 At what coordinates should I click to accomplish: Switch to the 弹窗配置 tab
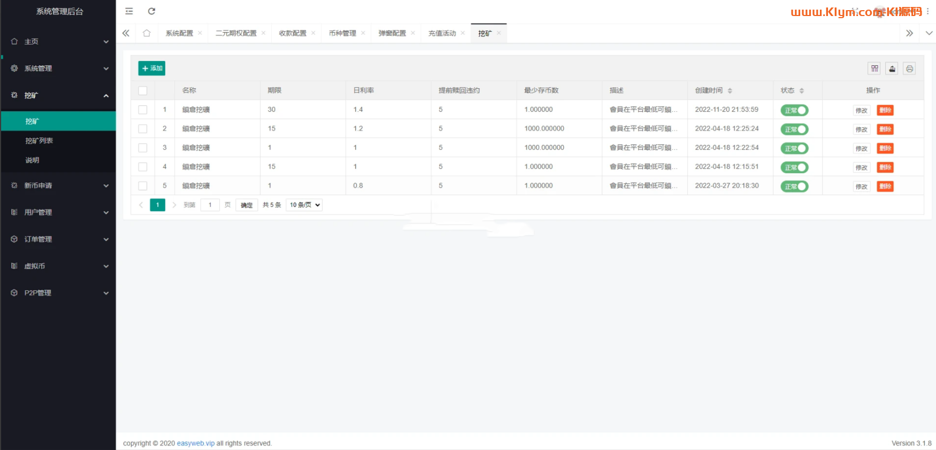(x=392, y=33)
